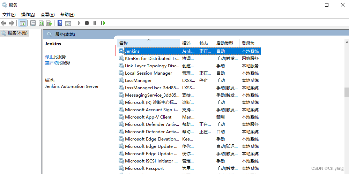Image resolution: width=349 pixels, height=174 pixels.
Task: Click the scrollbar up arrow of services list
Action: [x=347, y=42]
